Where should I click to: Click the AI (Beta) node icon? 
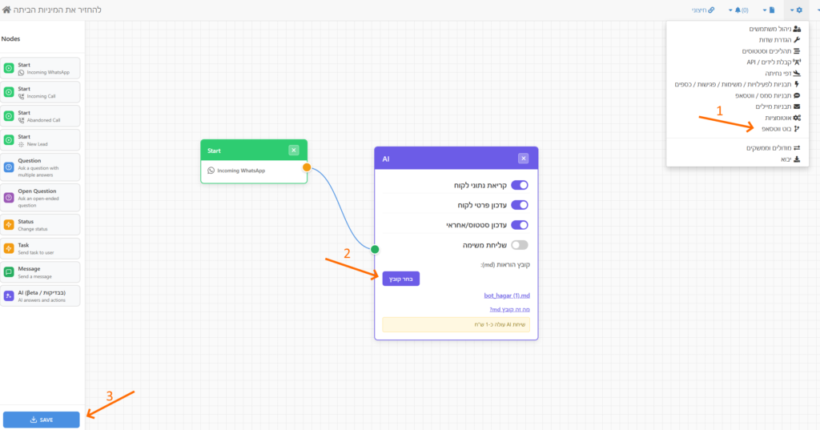click(9, 296)
